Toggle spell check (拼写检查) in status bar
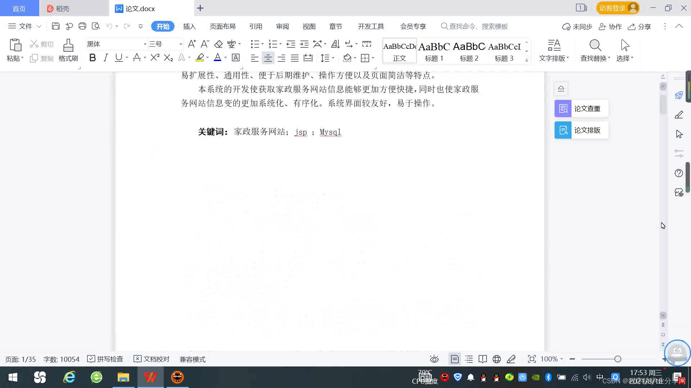The image size is (691, 388). (105, 359)
